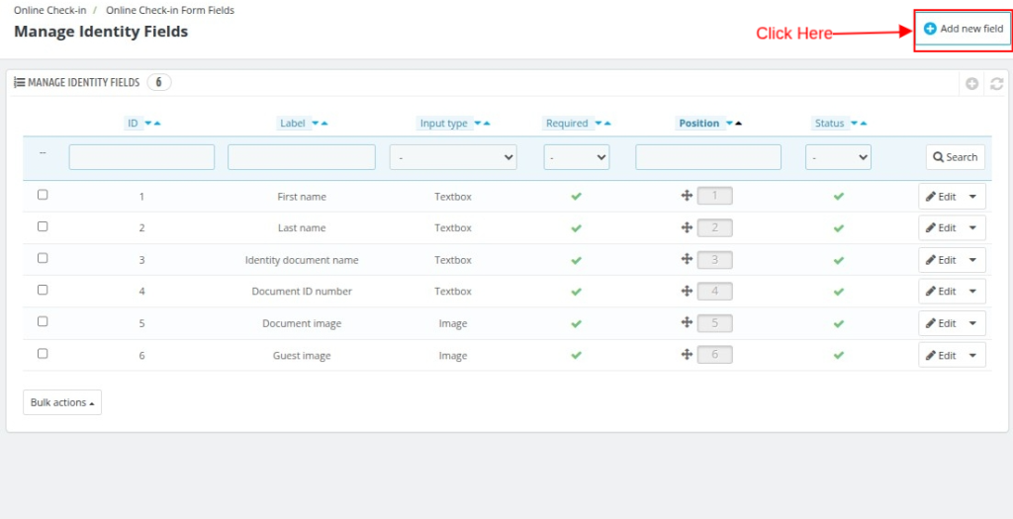The height and width of the screenshot is (519, 1013).
Task: Edit the Last name field
Action: click(941, 228)
